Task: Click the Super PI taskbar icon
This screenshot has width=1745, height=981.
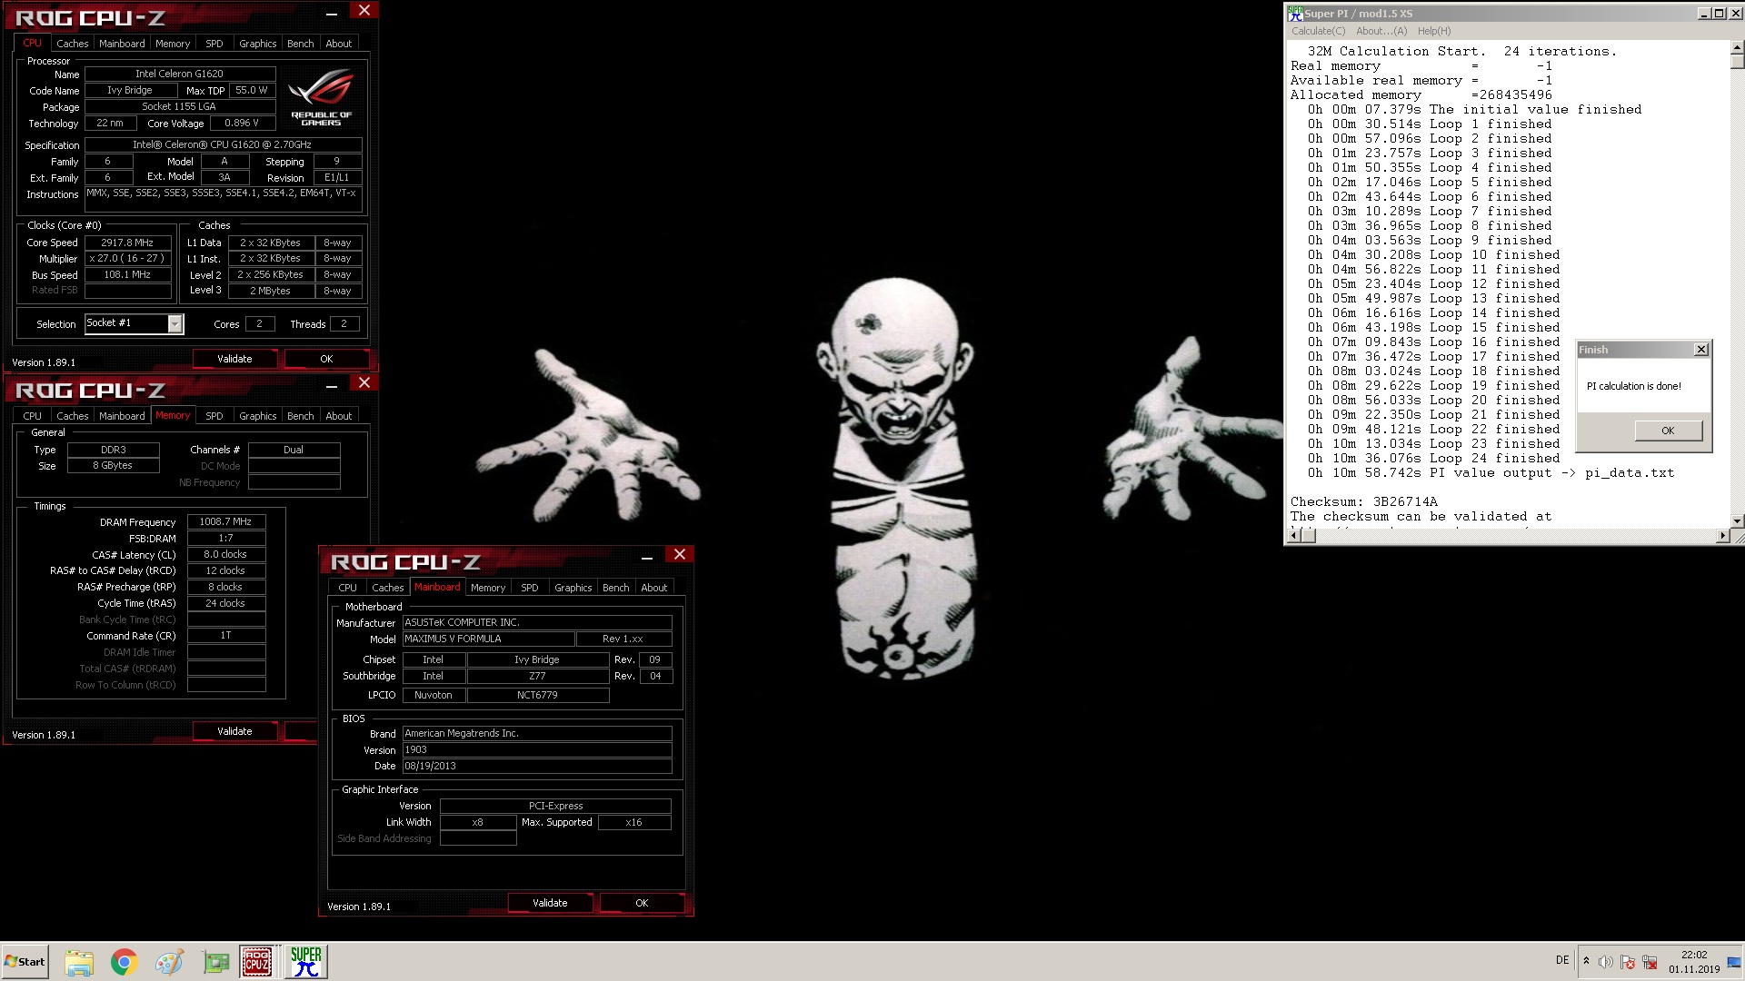Action: pos(306,962)
